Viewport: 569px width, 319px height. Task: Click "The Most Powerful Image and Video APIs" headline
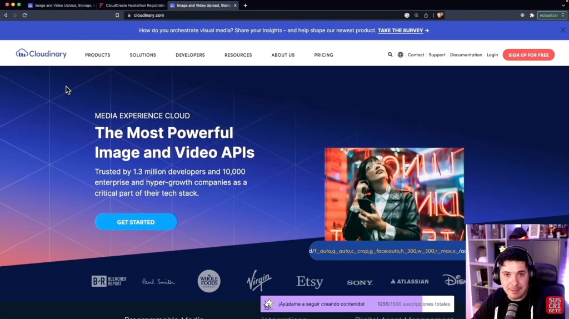pos(174,143)
